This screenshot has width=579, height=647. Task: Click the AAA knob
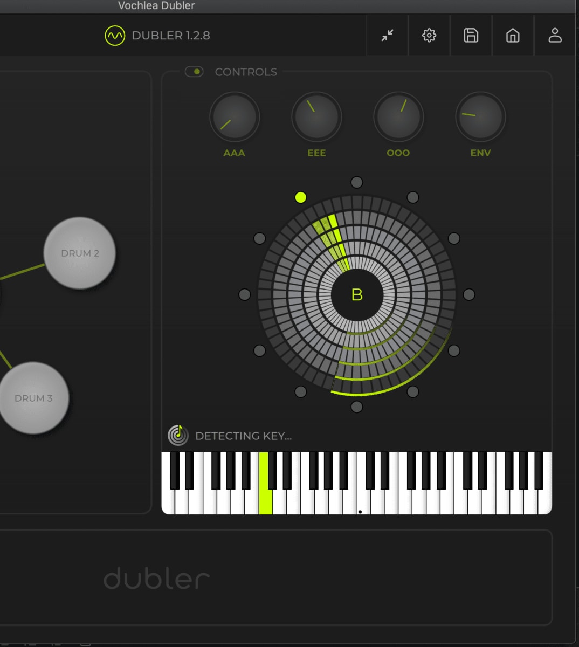235,117
